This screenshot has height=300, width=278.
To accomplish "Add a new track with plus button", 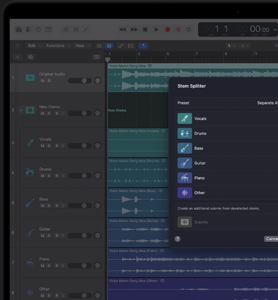I will point(17,57).
